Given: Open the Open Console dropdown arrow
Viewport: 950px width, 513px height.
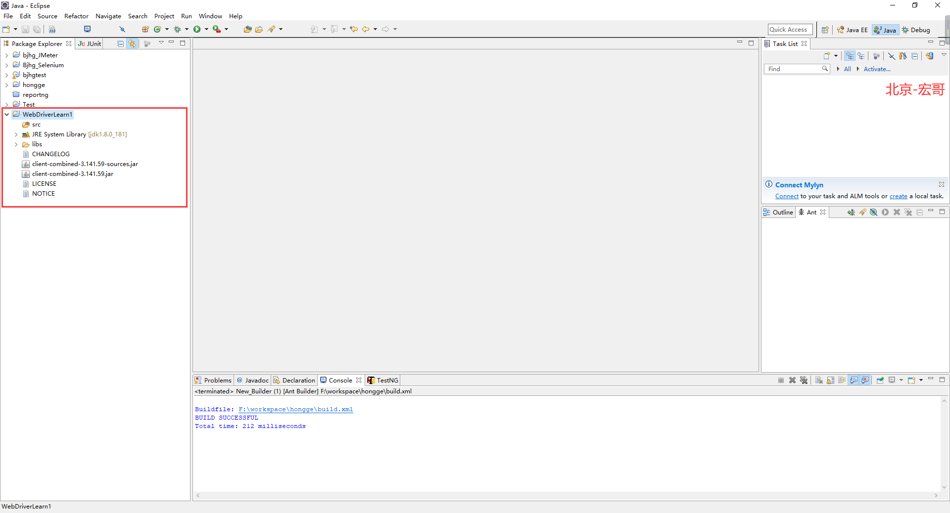Looking at the screenshot, I should click(x=921, y=380).
